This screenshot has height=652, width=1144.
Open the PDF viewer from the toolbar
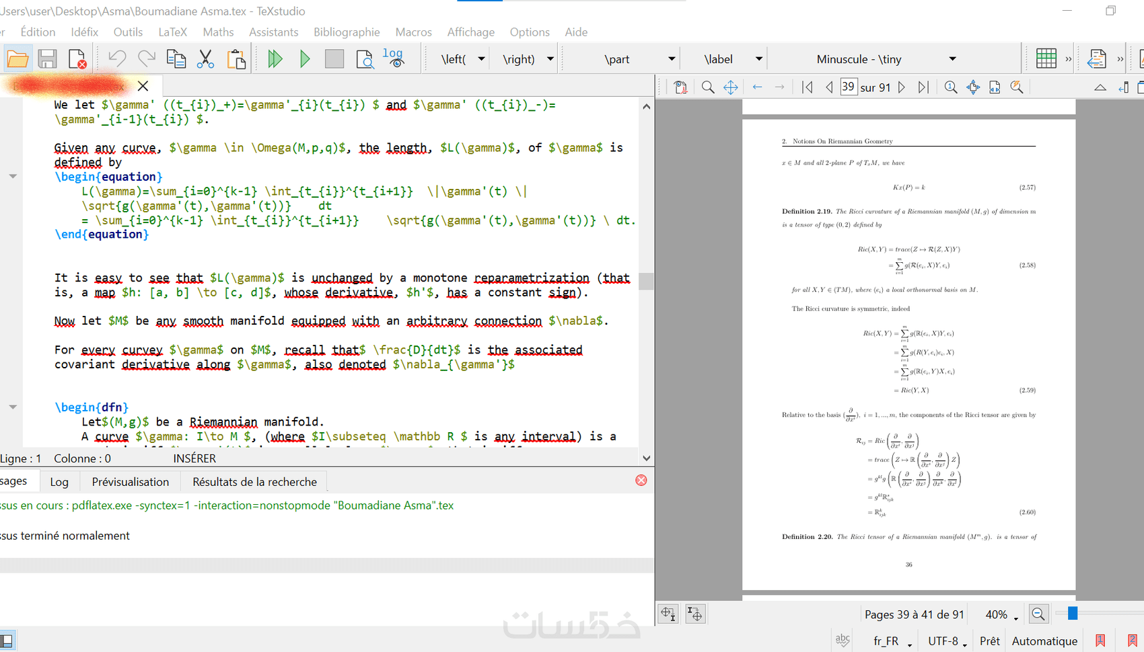tap(364, 59)
